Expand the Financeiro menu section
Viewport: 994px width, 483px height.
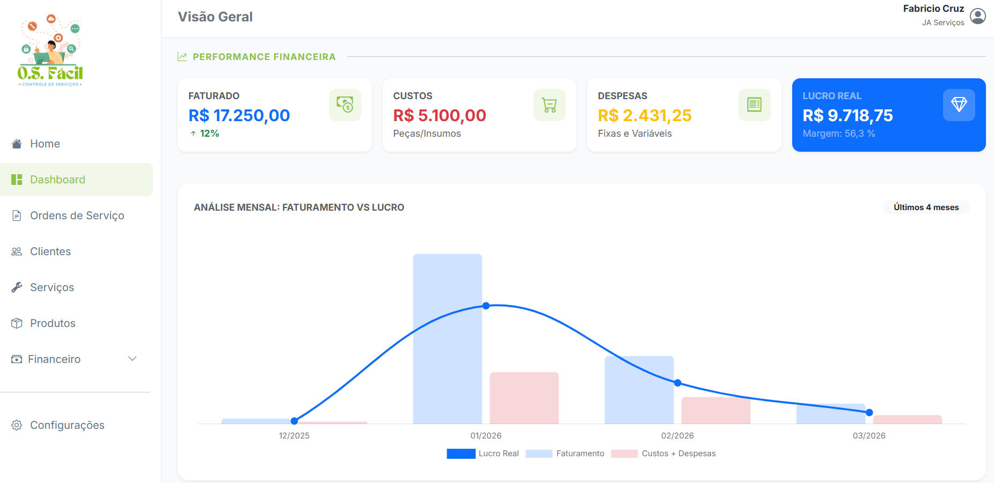coord(55,359)
